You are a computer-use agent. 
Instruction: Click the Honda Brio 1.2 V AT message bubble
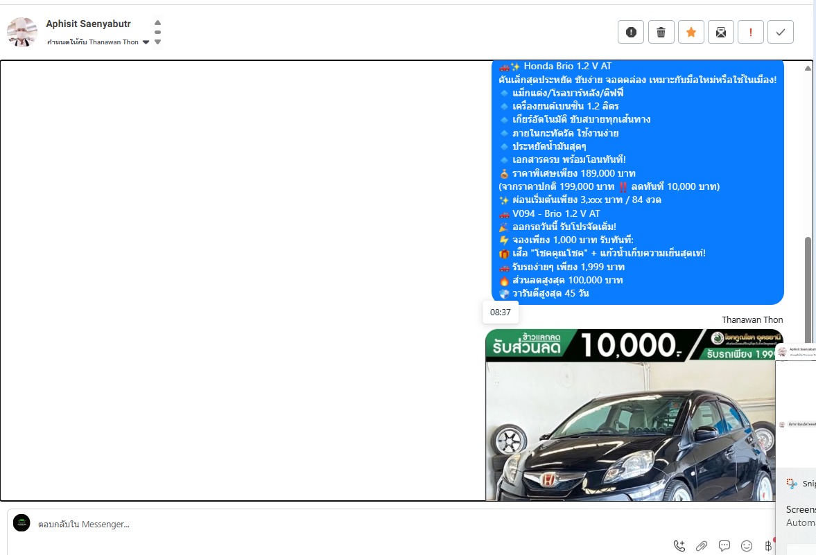click(638, 182)
